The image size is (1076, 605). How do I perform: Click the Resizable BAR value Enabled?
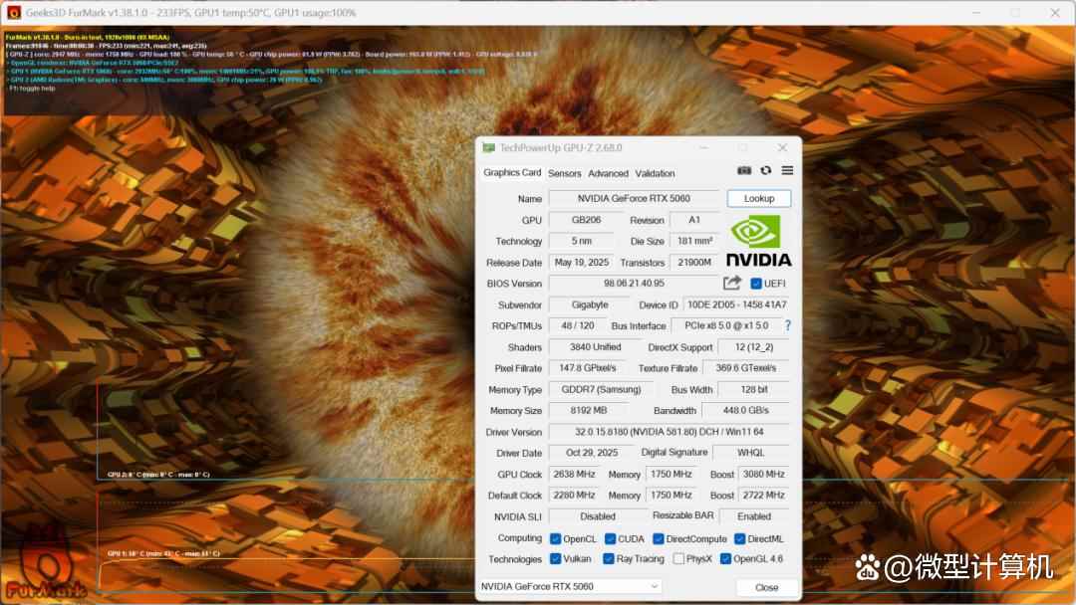[754, 516]
